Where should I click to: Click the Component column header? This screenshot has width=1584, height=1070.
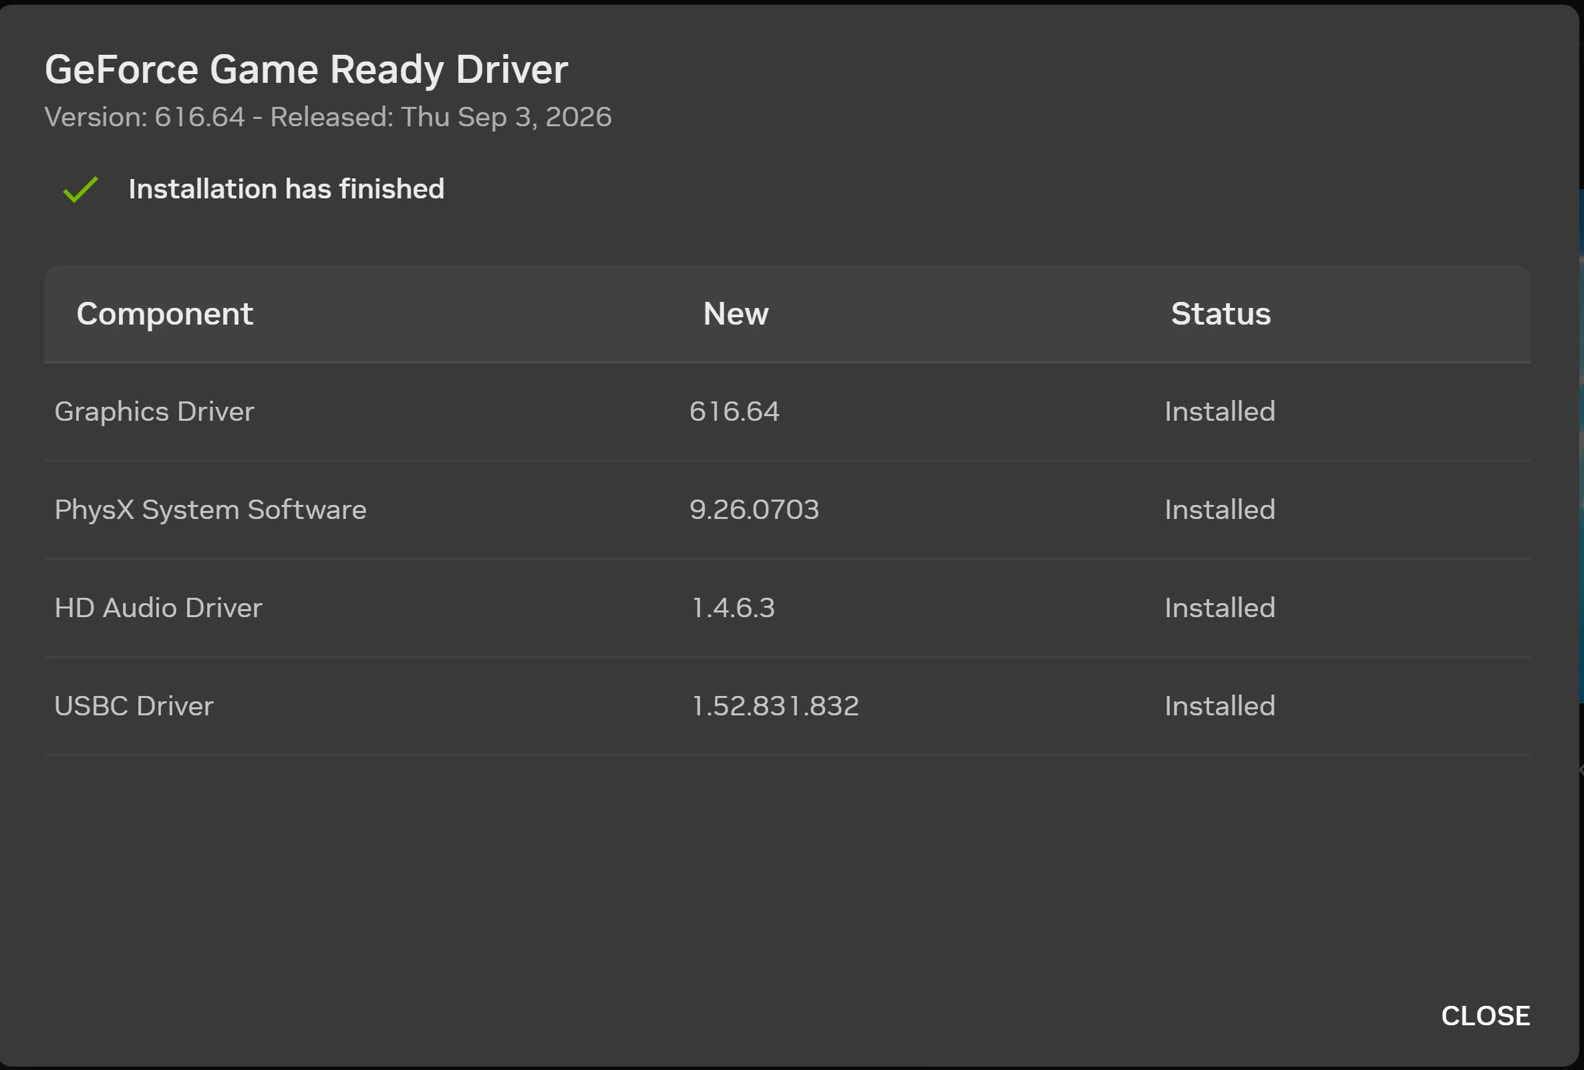pos(165,313)
